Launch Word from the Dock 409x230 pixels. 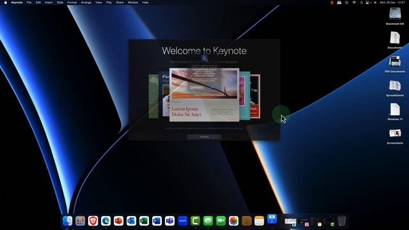(157, 221)
